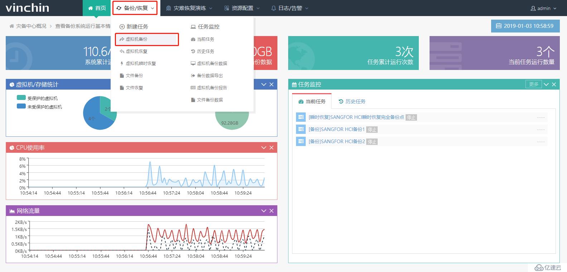Click the target icon of 灾难恢复演练
Screen dimensions: 567x272
[169, 8]
